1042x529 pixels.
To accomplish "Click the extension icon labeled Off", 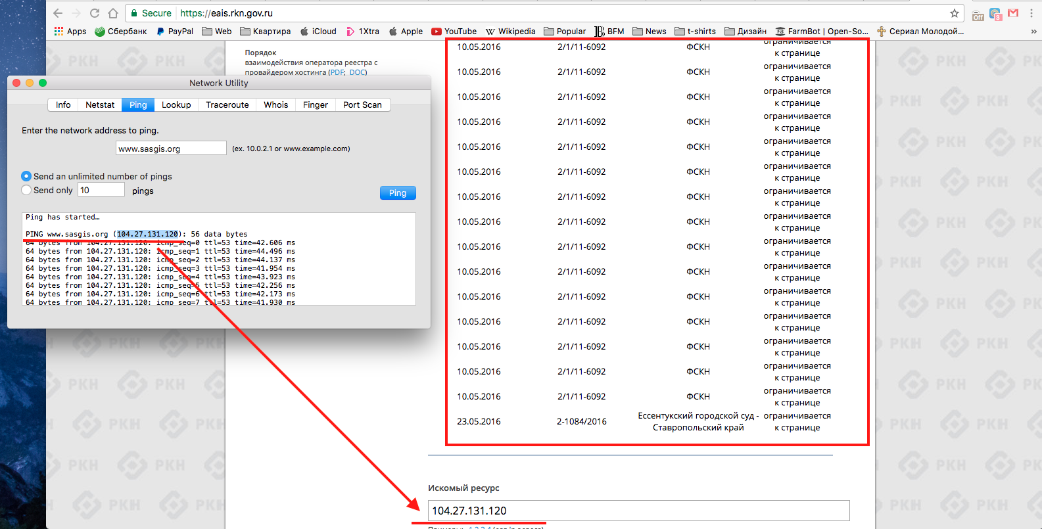I will [978, 14].
